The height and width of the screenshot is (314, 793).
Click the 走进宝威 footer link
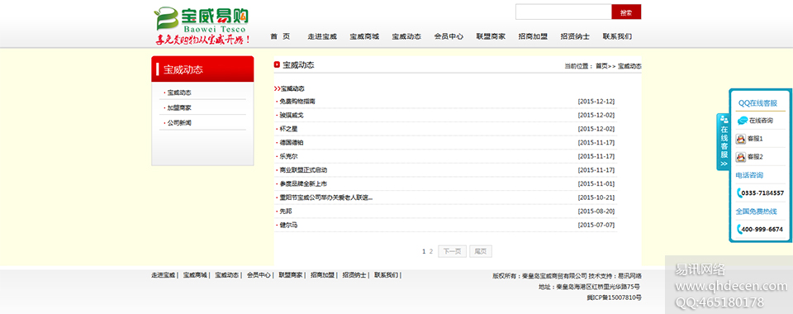coord(163,275)
